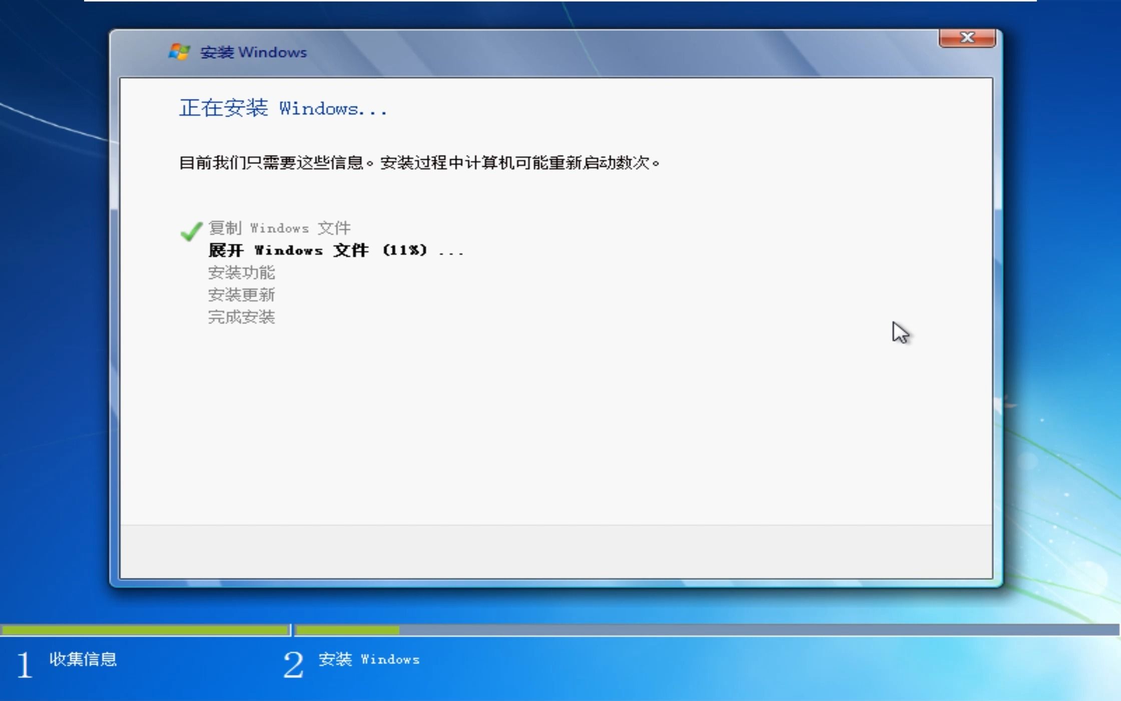Viewport: 1121px width, 701px height.
Task: Close the 安装 Windows installer window
Action: point(967,37)
